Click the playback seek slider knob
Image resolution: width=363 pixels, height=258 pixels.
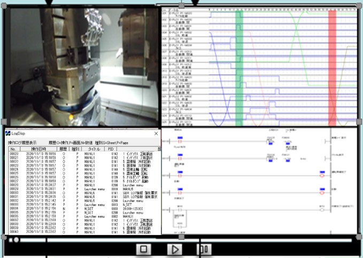tap(16, 240)
